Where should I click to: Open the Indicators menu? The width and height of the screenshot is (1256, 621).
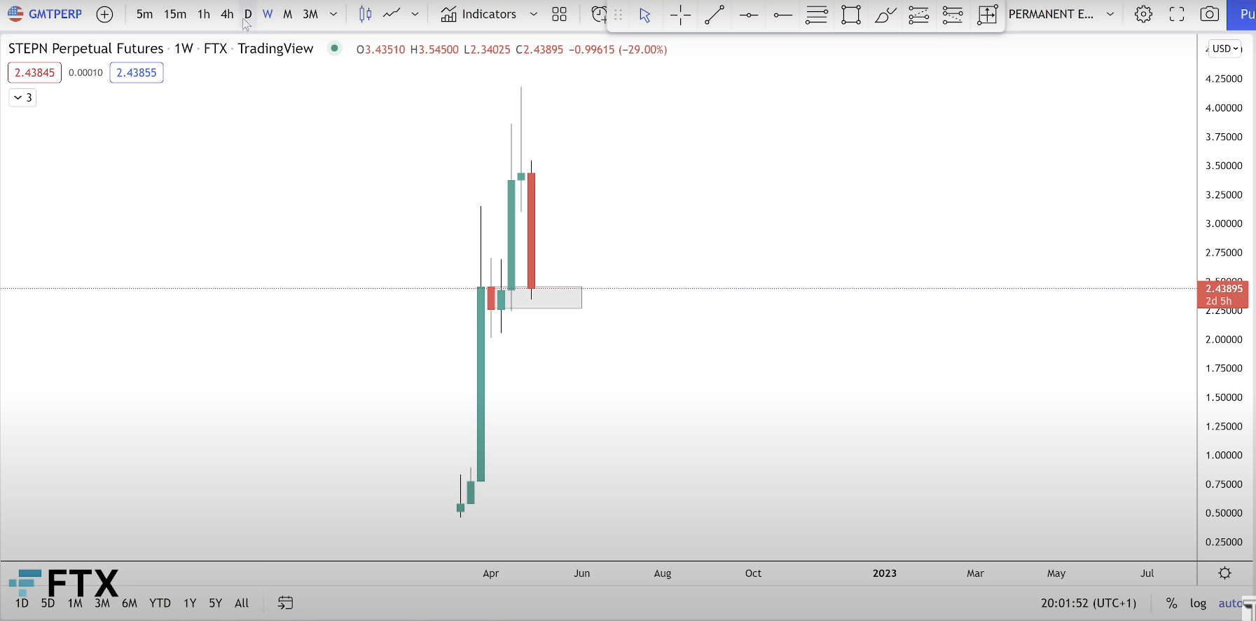pos(479,14)
